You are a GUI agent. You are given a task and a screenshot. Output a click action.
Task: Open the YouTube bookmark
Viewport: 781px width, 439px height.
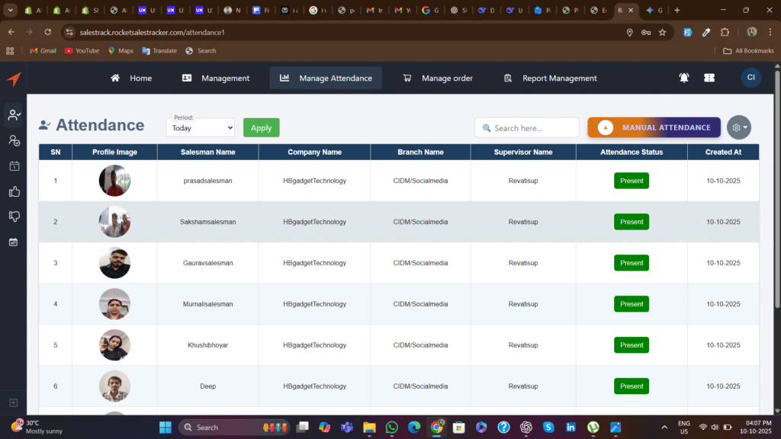pyautogui.click(x=82, y=51)
